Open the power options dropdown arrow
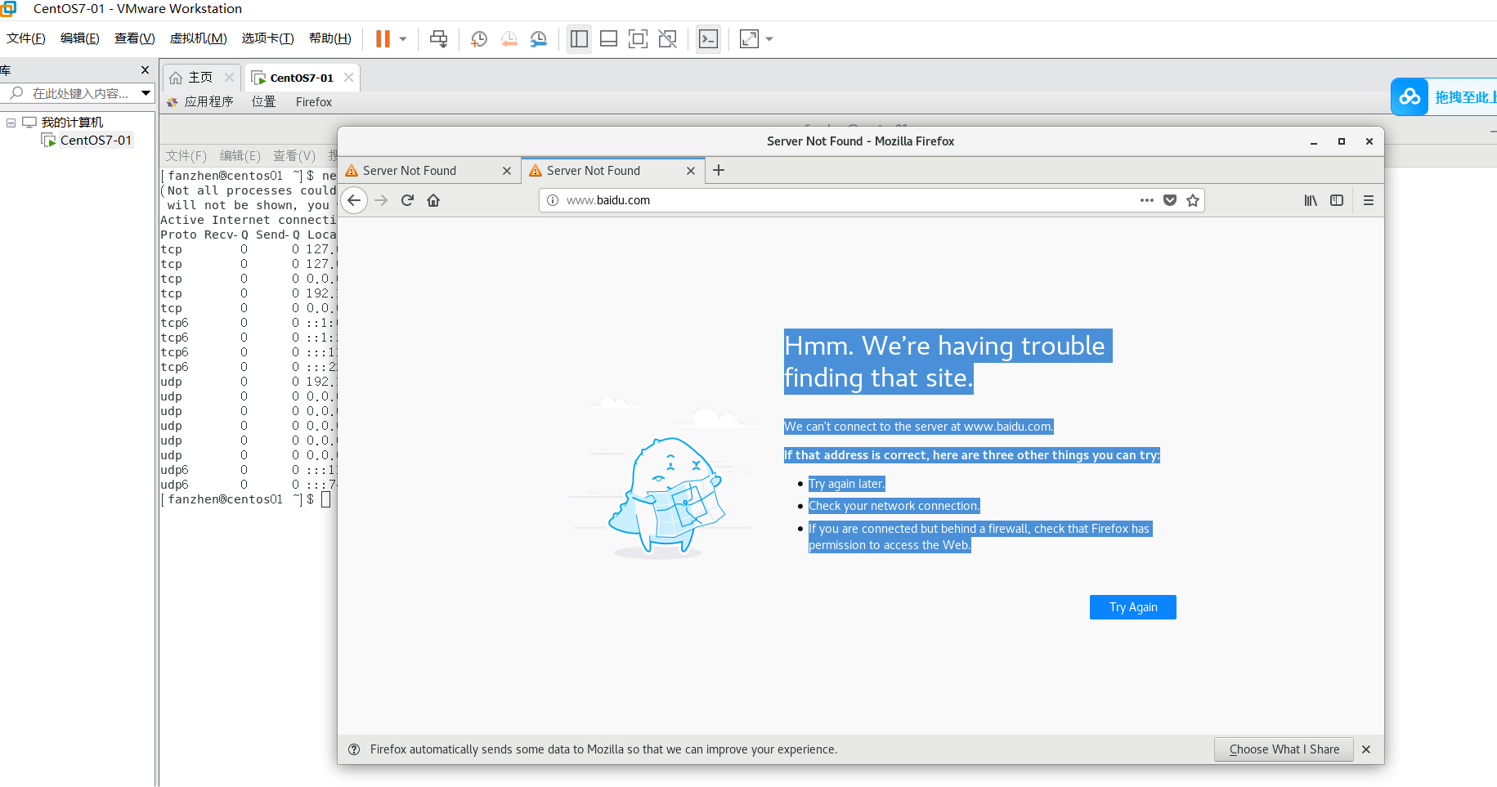This screenshot has width=1497, height=787. (403, 38)
